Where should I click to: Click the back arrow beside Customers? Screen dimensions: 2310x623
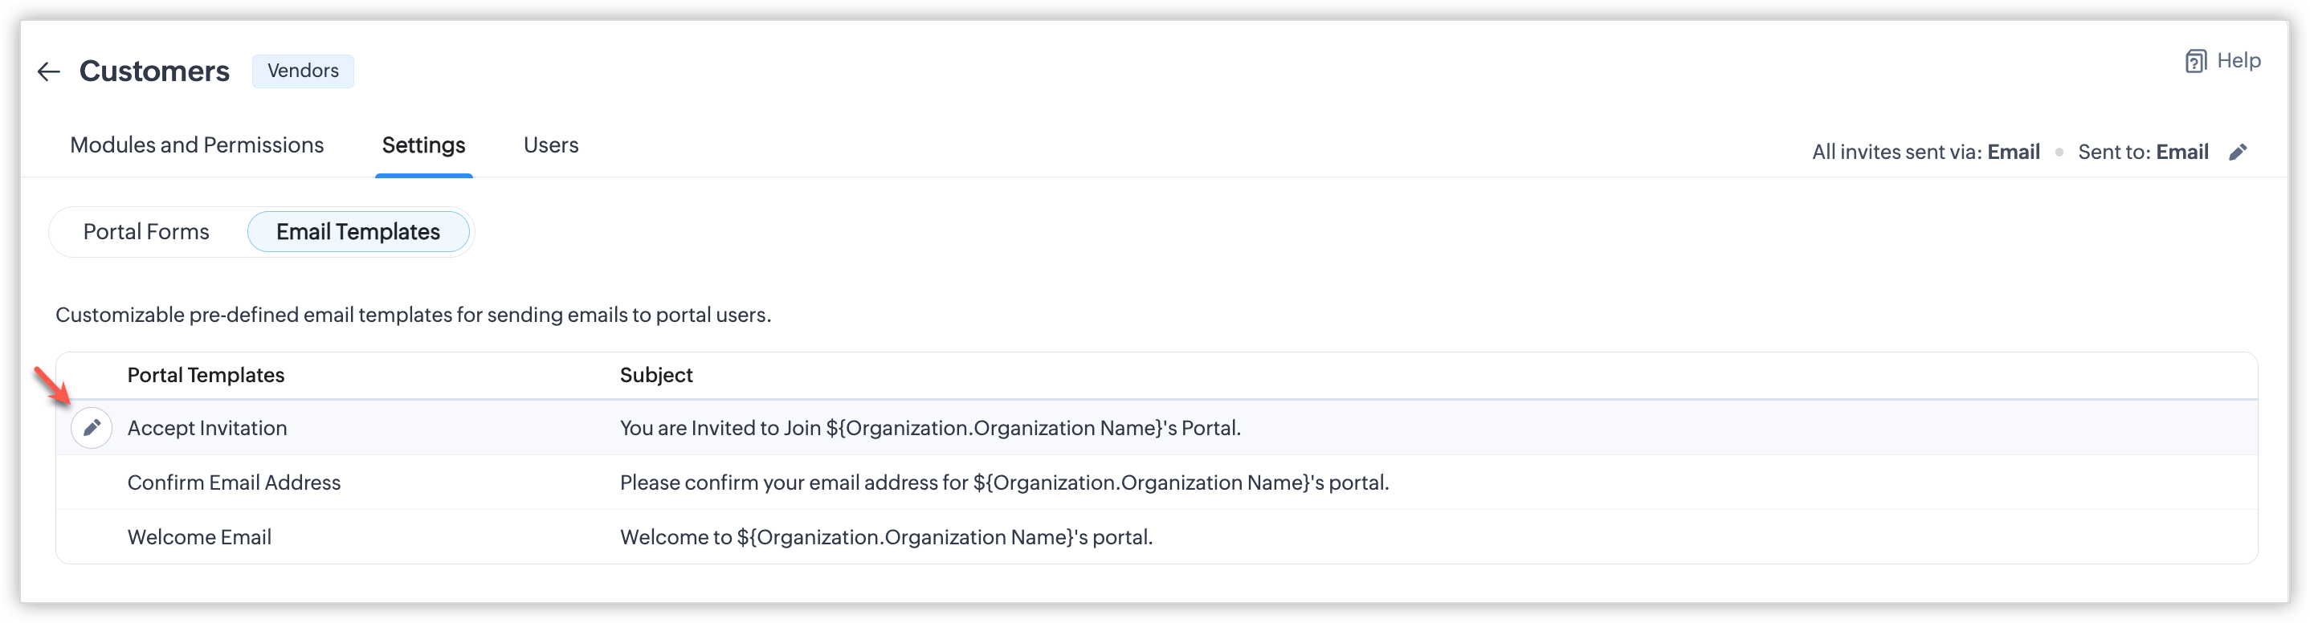pos(48,71)
